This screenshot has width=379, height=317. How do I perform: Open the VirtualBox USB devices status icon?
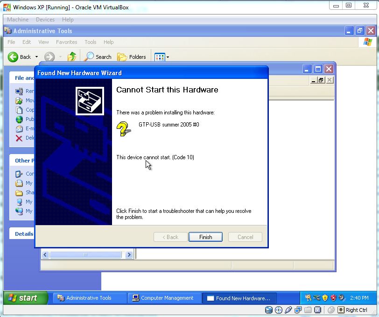(288, 310)
